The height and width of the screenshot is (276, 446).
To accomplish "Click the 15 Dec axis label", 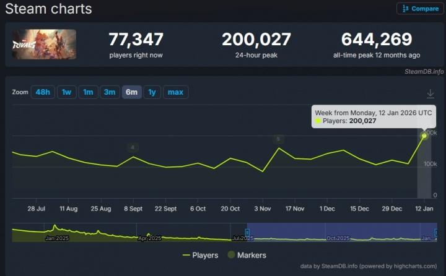I will click(359, 209).
